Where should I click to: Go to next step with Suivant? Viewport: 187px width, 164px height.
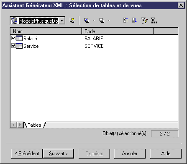click(58, 154)
